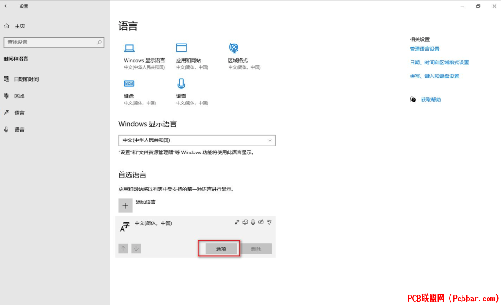Viewport: 501px width, 305px height.
Task: Click the spell-check feature icon on 中文 row
Action: point(270,222)
